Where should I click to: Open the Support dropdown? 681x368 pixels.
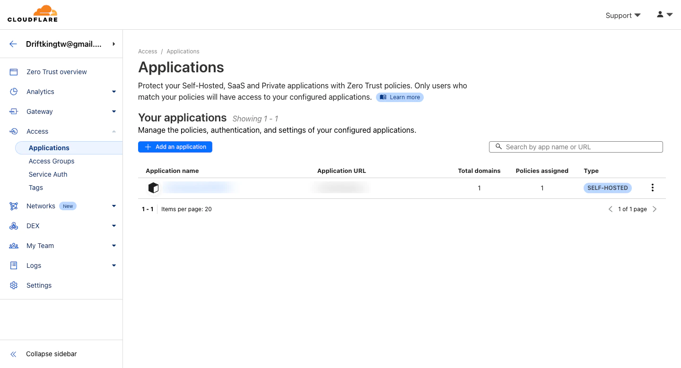(x=623, y=15)
